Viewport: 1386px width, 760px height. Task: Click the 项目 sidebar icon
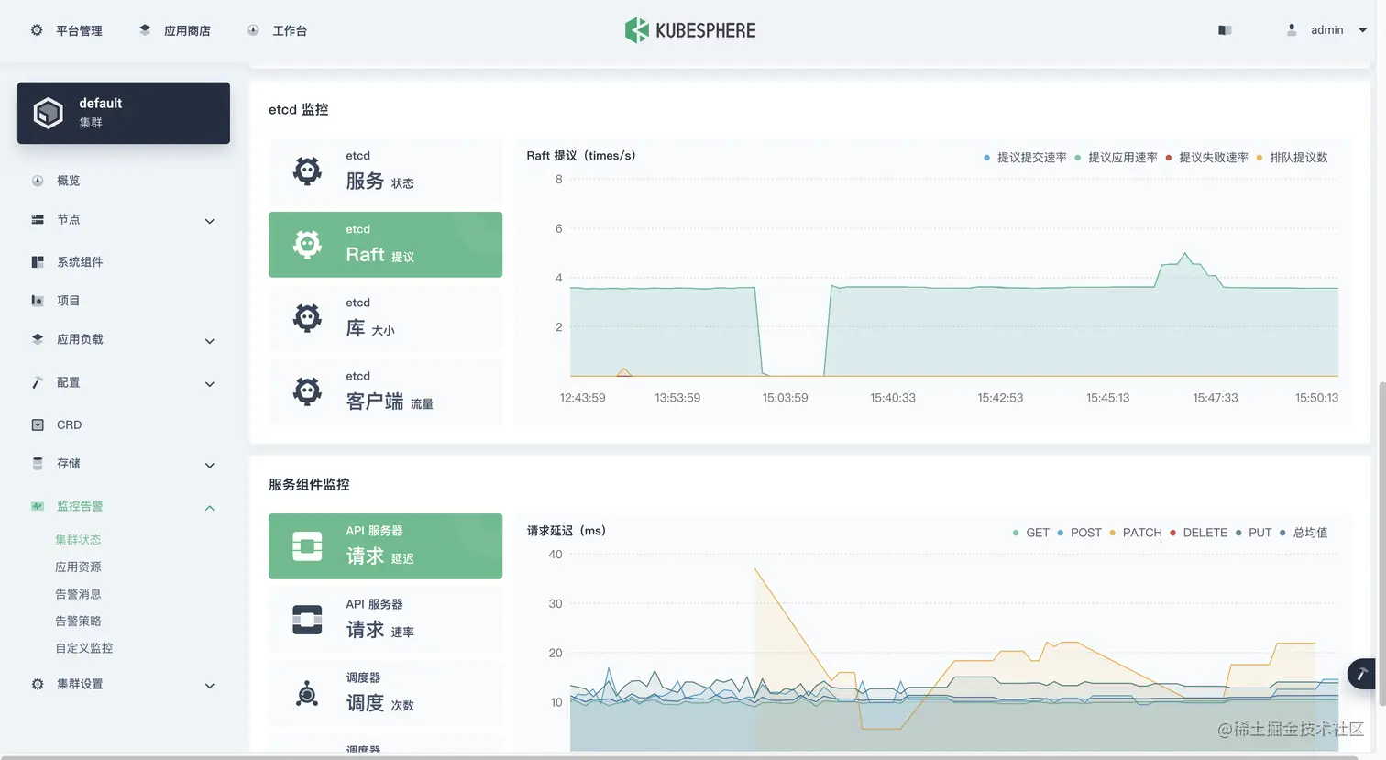tap(38, 301)
